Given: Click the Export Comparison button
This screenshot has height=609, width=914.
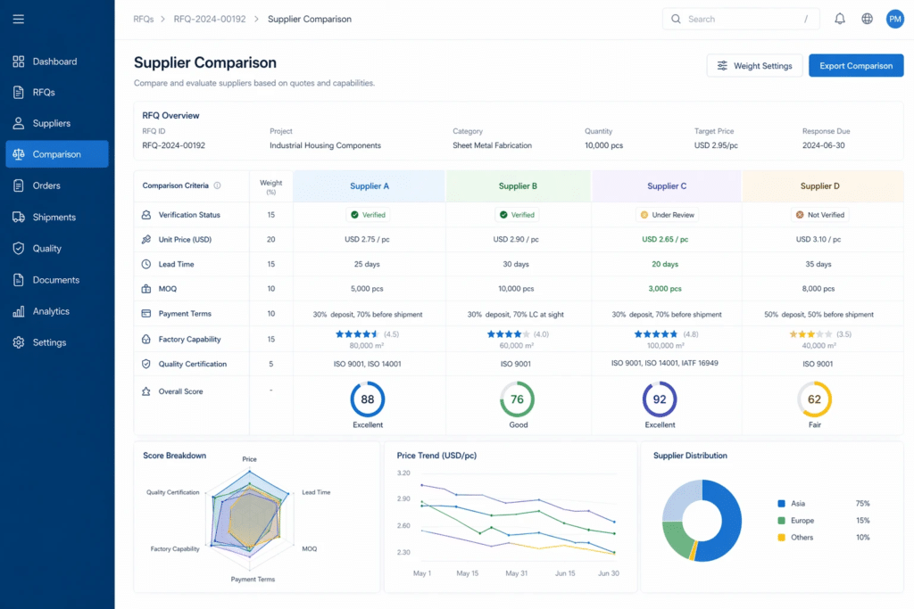Looking at the screenshot, I should 856,66.
